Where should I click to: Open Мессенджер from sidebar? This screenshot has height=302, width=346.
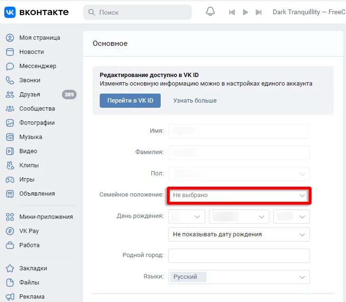click(x=38, y=66)
